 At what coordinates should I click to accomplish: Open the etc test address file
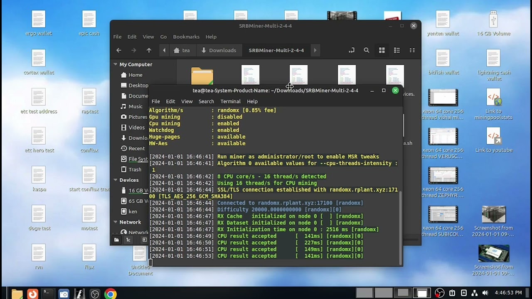(x=39, y=101)
